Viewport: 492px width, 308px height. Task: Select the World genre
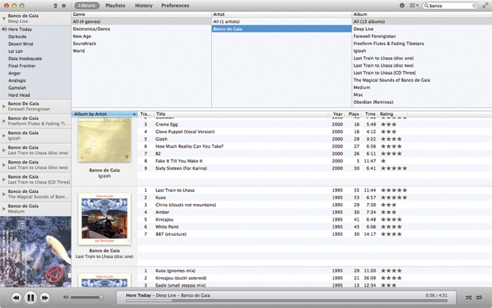pyautogui.click(x=141, y=51)
